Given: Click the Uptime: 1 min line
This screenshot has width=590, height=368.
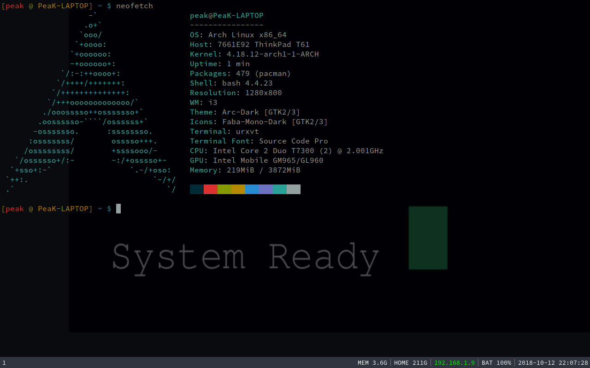Looking at the screenshot, I should pos(220,64).
